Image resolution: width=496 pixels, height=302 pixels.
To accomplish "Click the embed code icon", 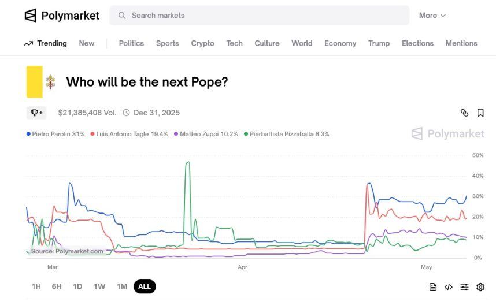I will [449, 287].
